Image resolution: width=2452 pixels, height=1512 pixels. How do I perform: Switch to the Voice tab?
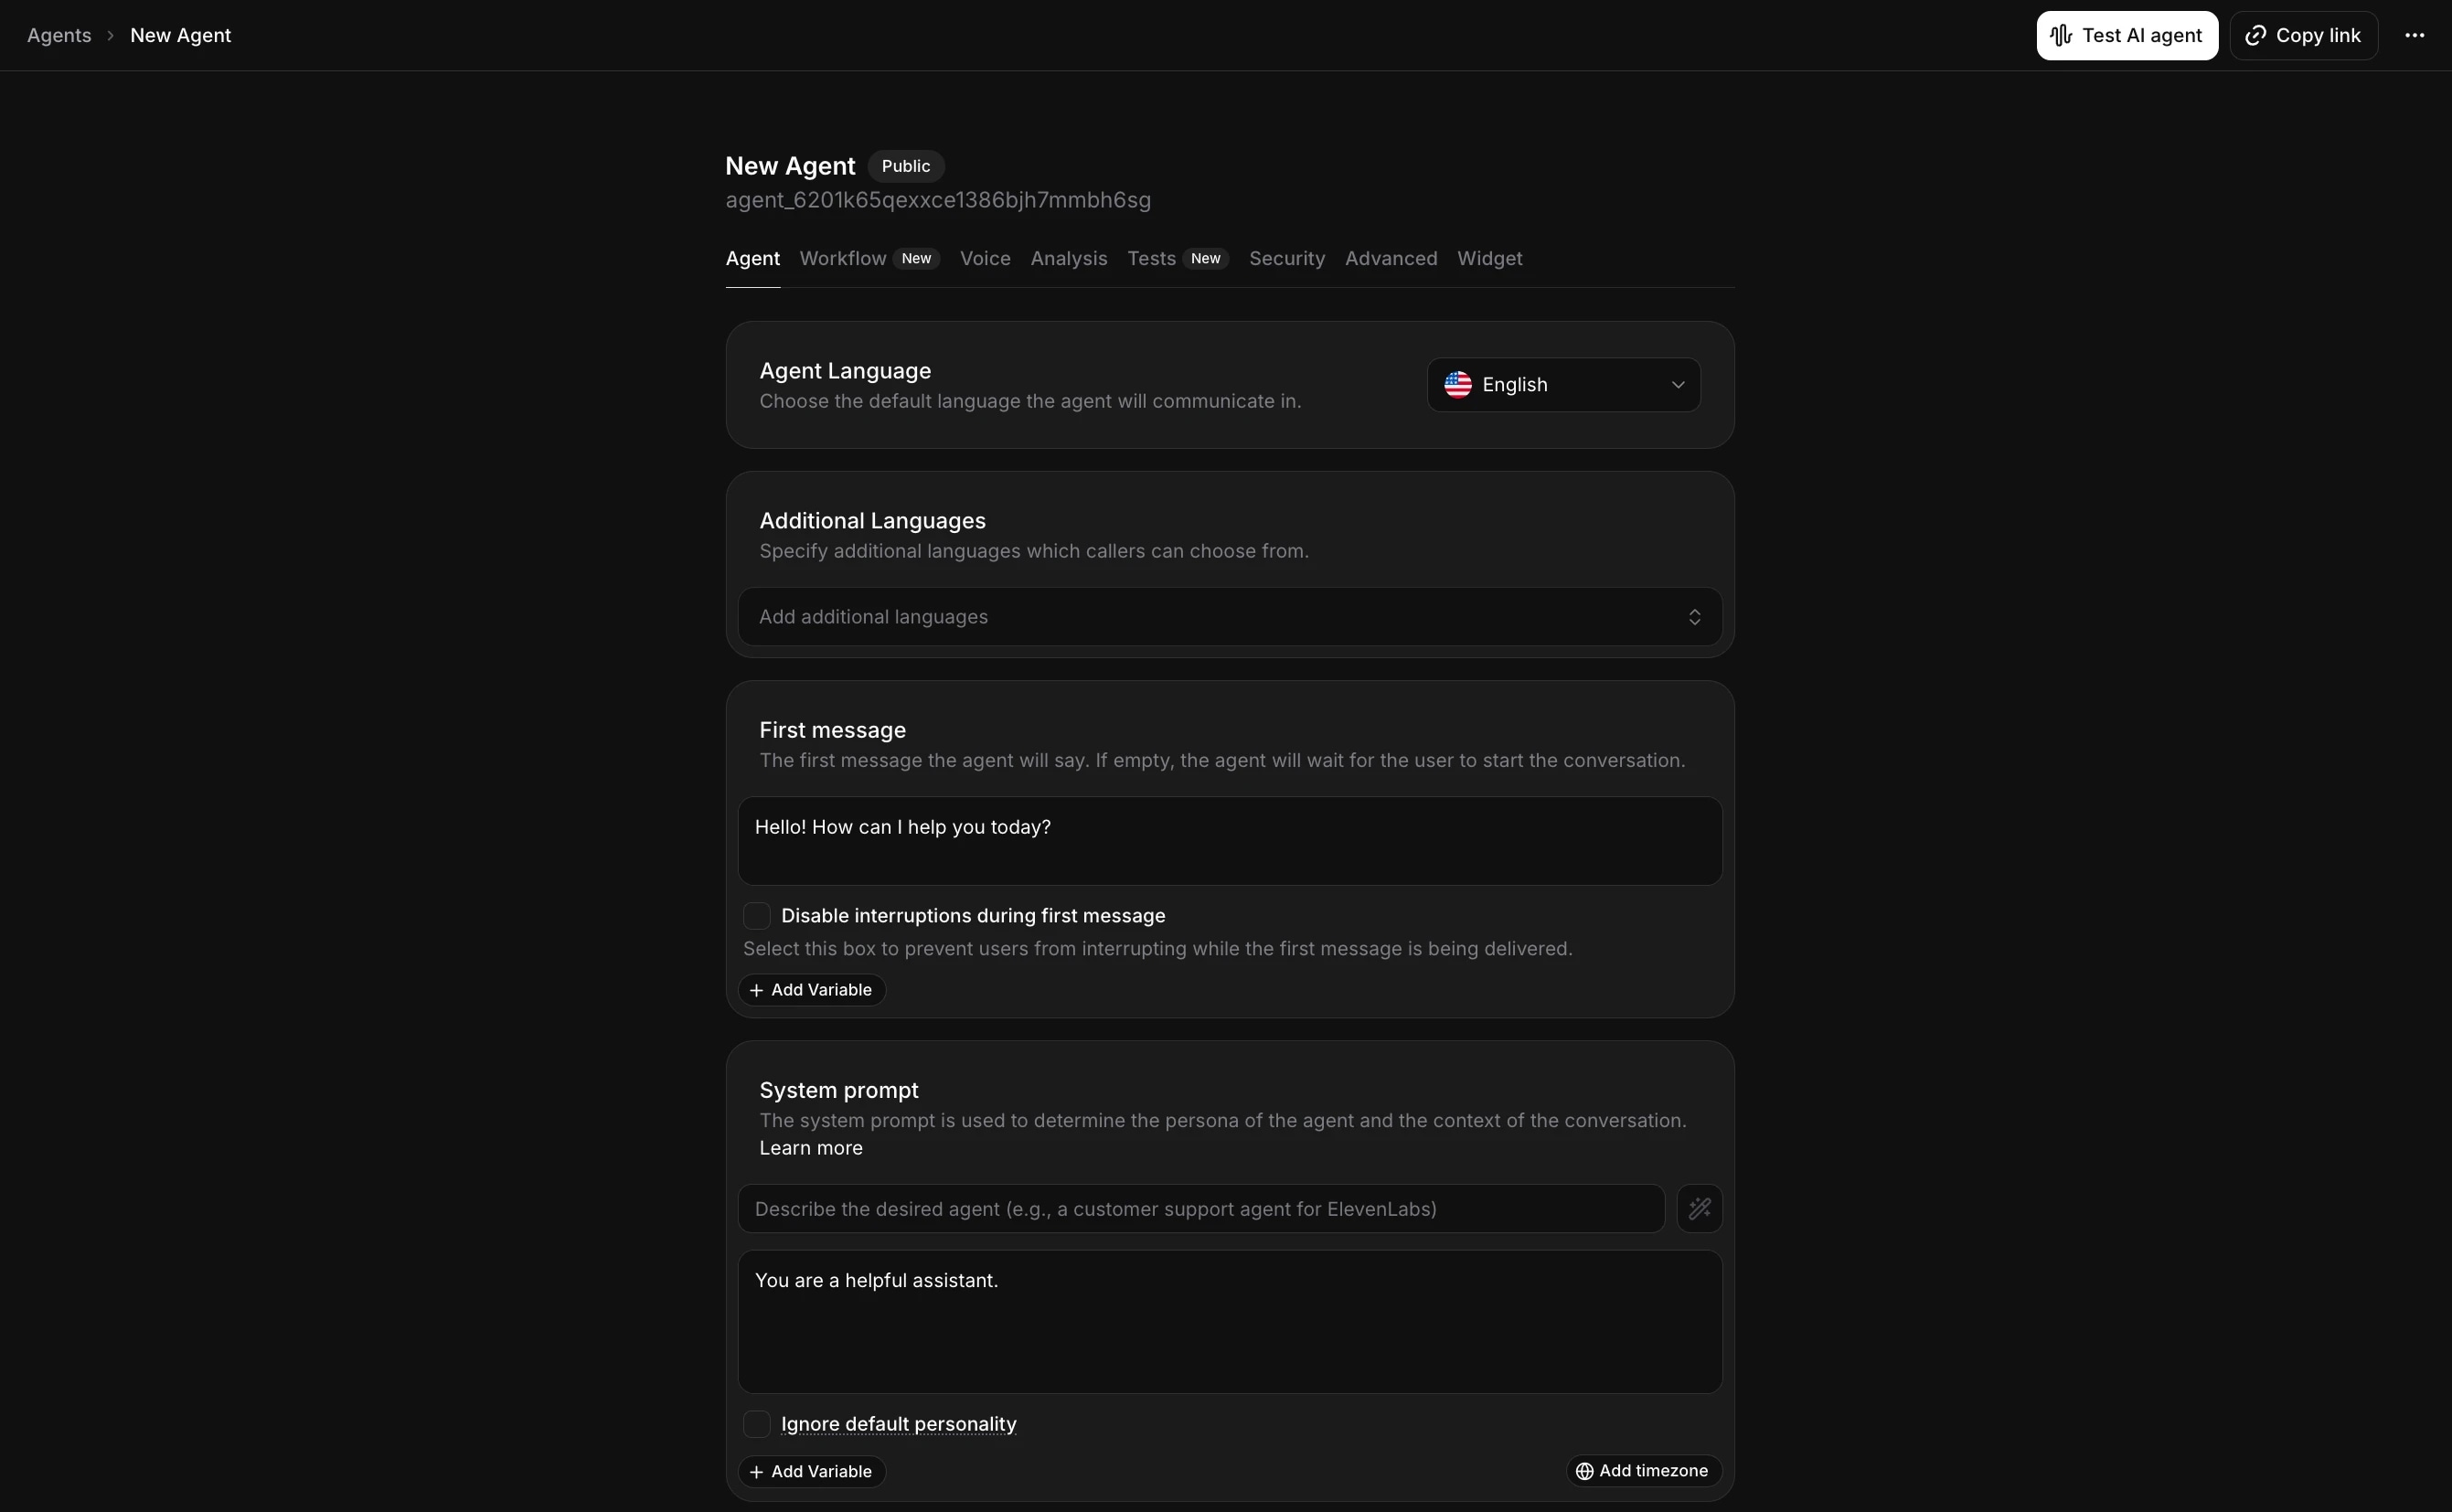coord(984,258)
